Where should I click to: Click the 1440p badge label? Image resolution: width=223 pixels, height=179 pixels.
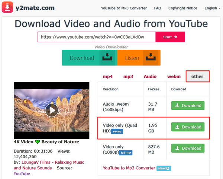click(x=117, y=131)
